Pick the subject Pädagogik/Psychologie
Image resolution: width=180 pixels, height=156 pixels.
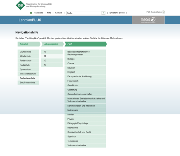point(85,123)
